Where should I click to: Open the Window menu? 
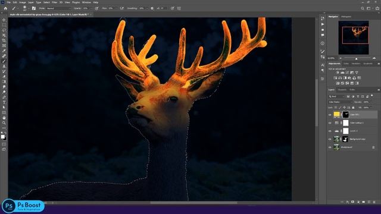[x=86, y=2]
